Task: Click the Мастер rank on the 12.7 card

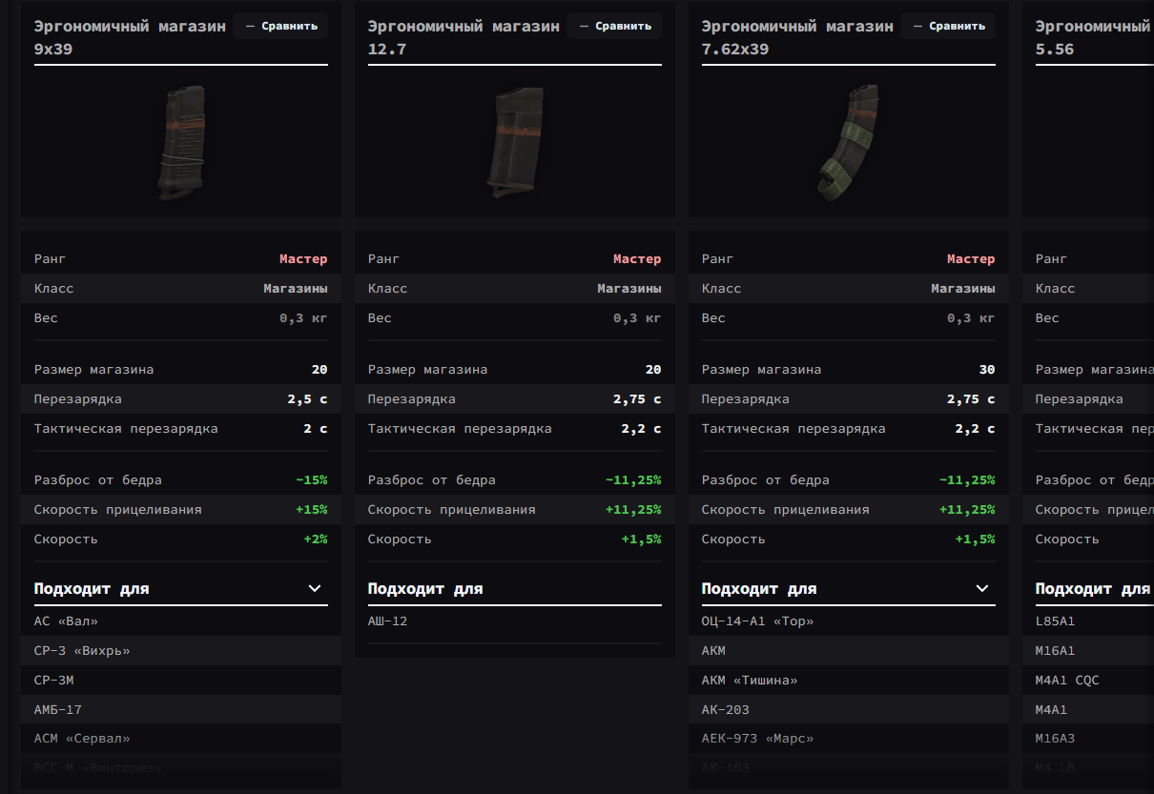Action: [637, 259]
